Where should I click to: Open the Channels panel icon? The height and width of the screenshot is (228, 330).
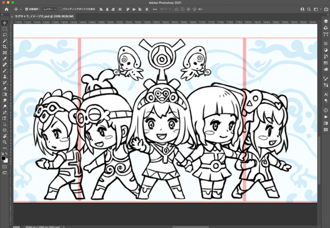point(326,28)
